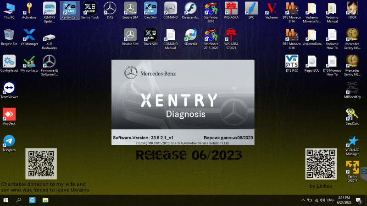This screenshot has width=367, height=206.
Task: Open XUS flashwares drive icon
Action: [50, 41]
